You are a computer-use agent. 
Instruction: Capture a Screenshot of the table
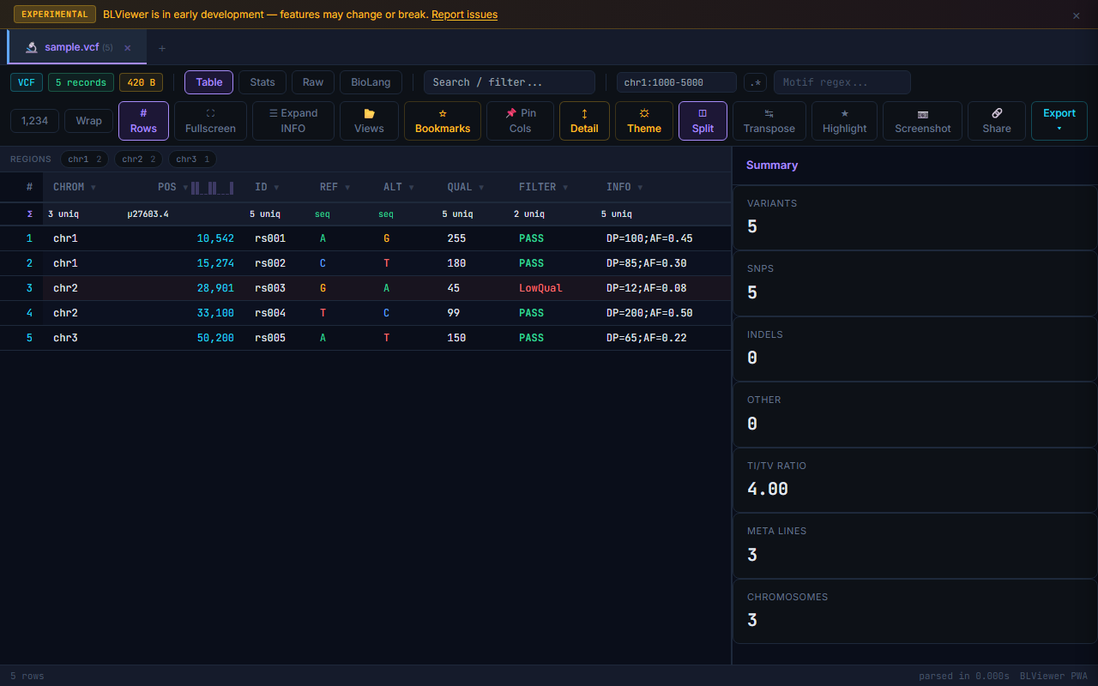point(922,120)
